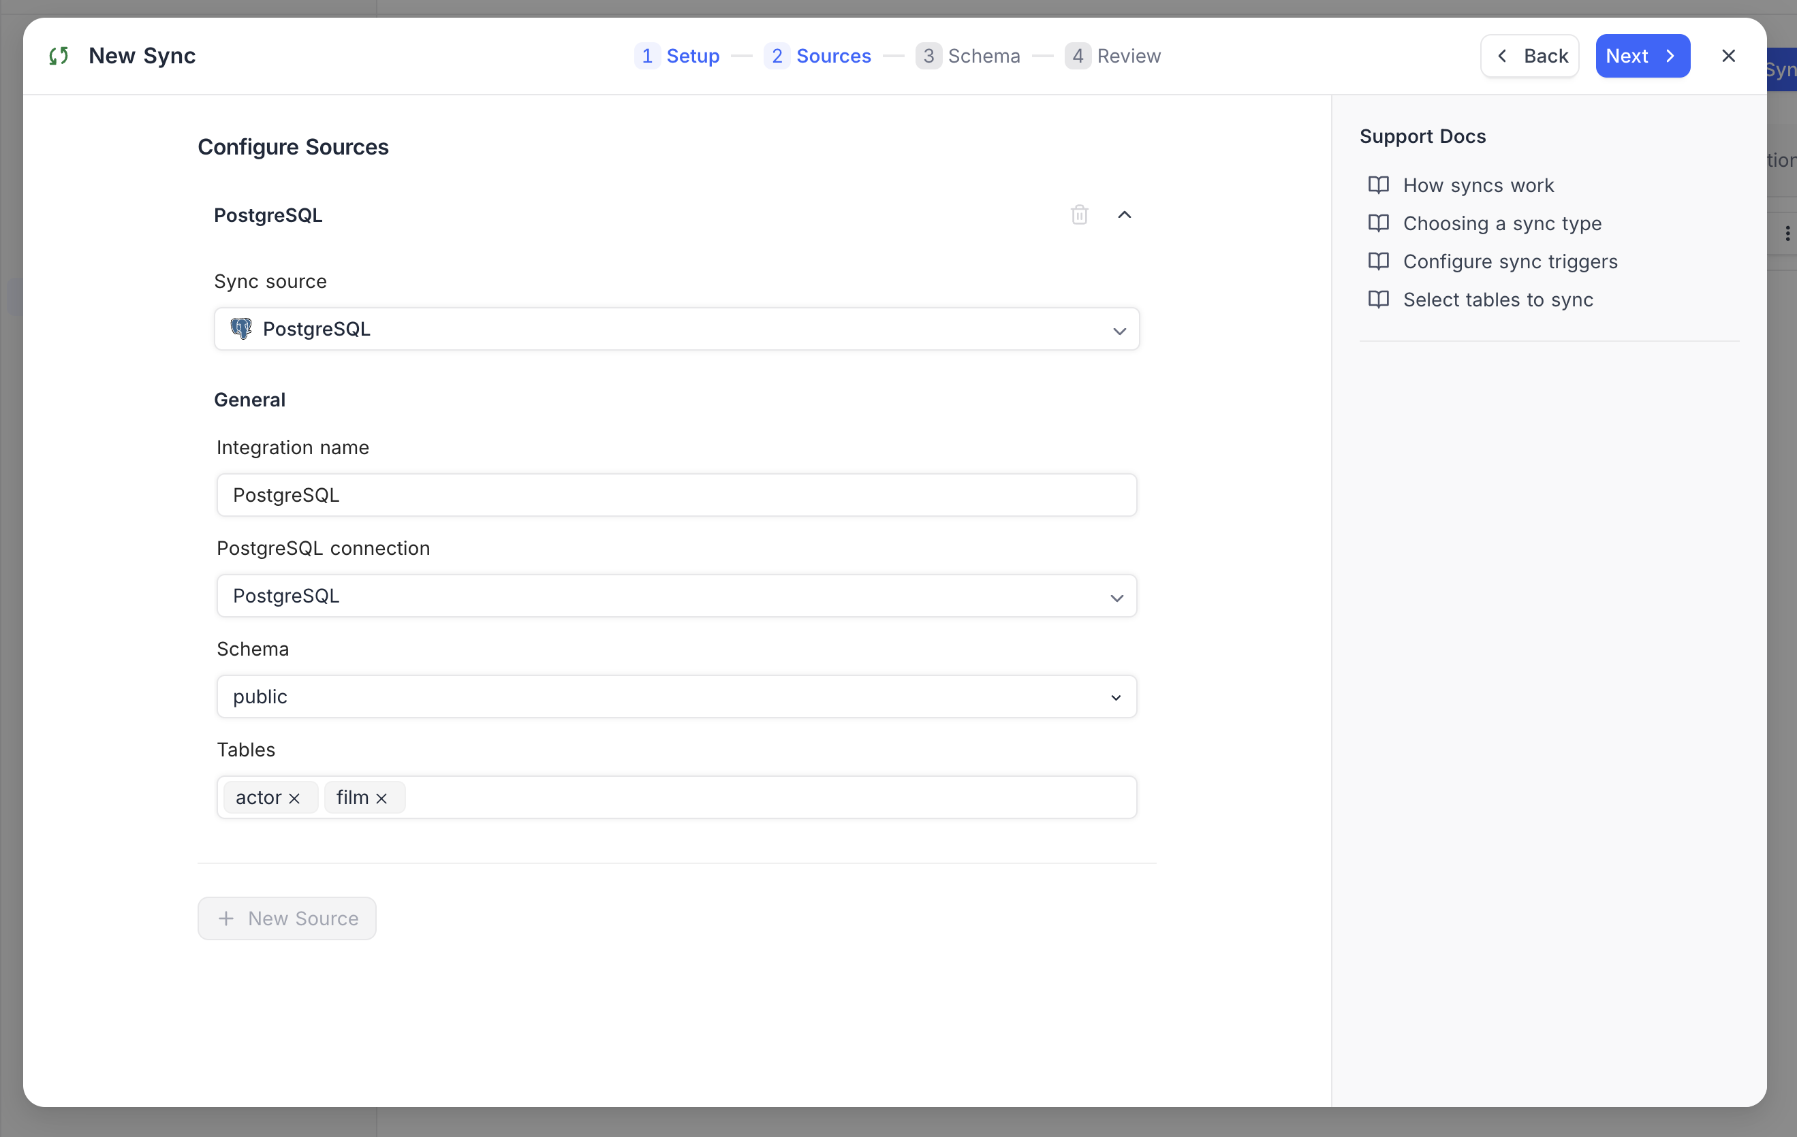Jump to the Schema step
1797x1137 pixels.
pos(967,56)
